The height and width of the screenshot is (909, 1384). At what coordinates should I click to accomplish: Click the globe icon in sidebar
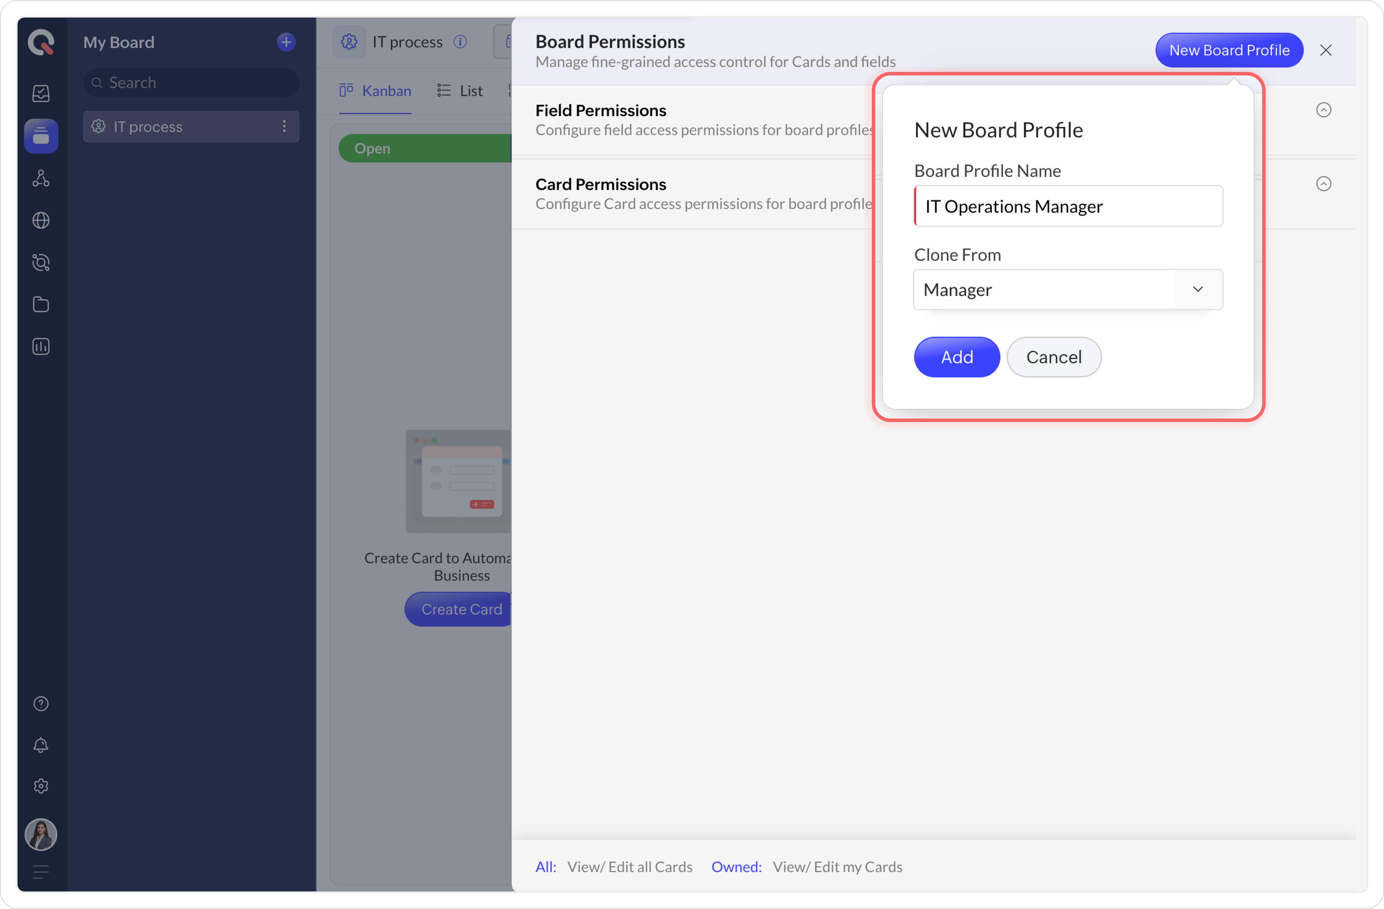click(x=41, y=221)
